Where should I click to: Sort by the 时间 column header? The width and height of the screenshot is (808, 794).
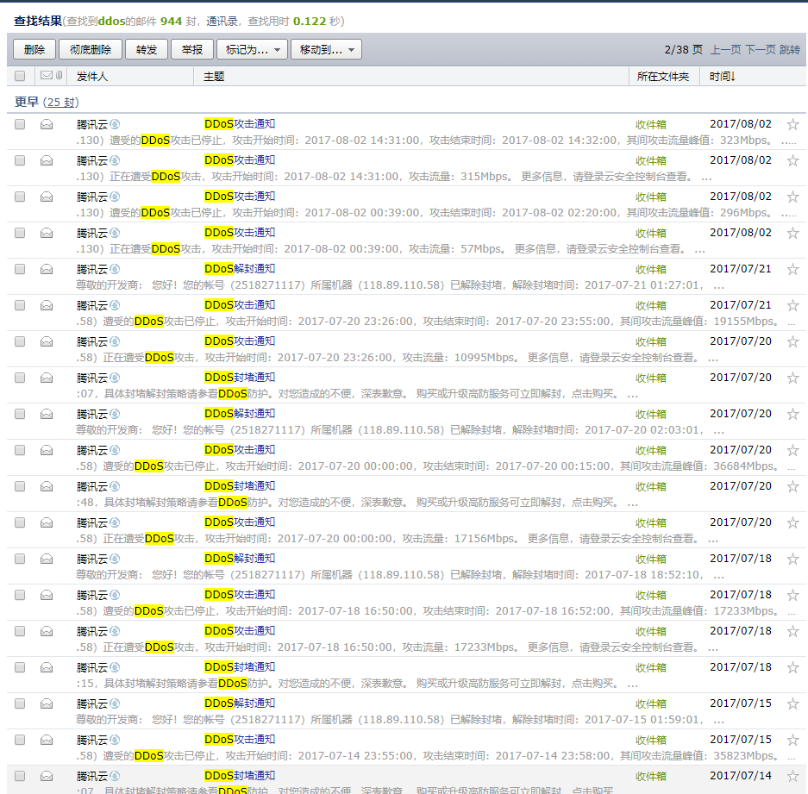pos(723,77)
